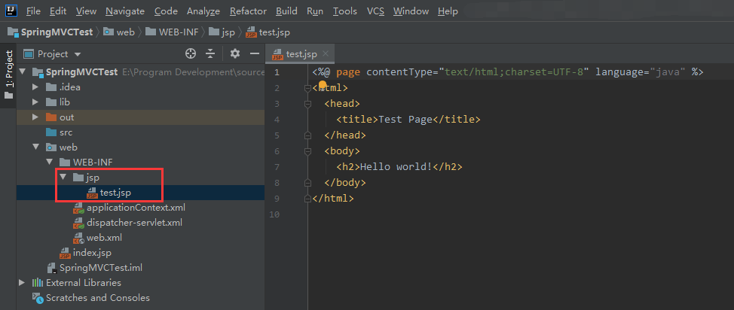Open Project panel settings gear
This screenshot has height=310, width=734.
tap(235, 54)
